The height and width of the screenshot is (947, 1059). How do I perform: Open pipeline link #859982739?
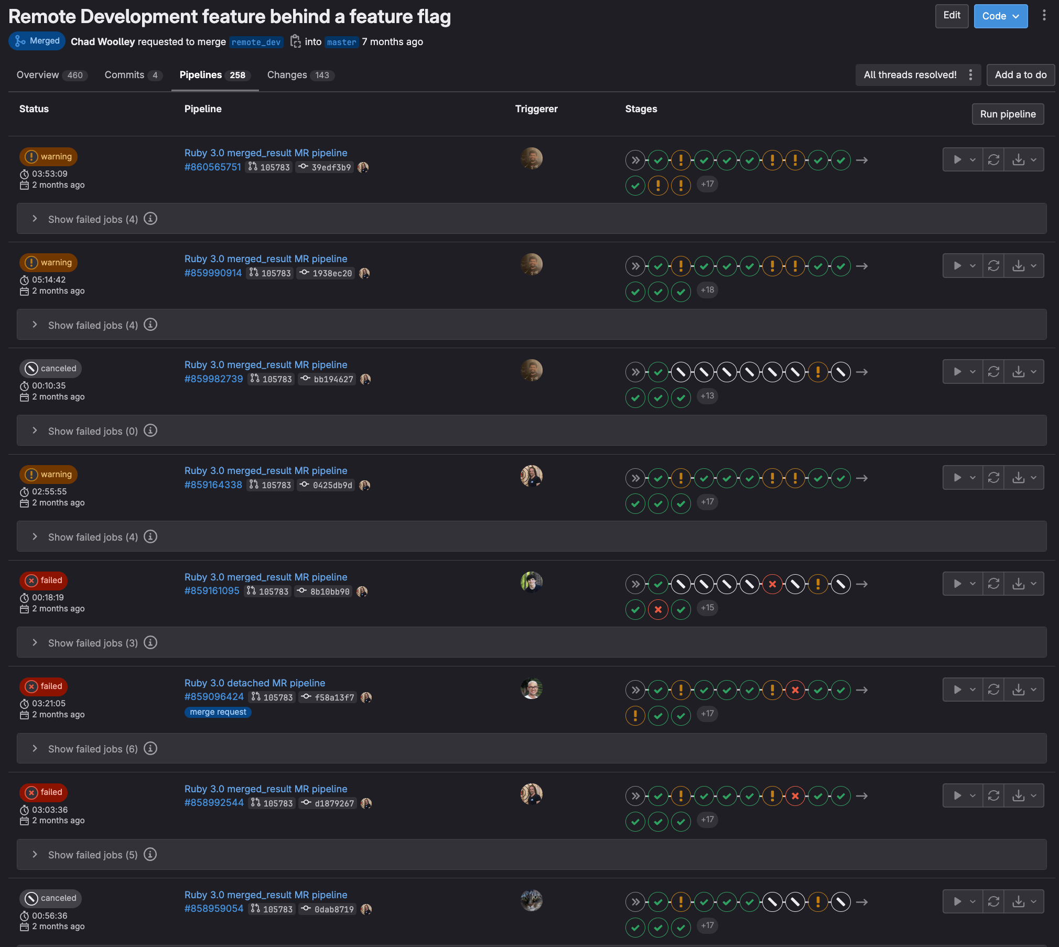coord(213,379)
